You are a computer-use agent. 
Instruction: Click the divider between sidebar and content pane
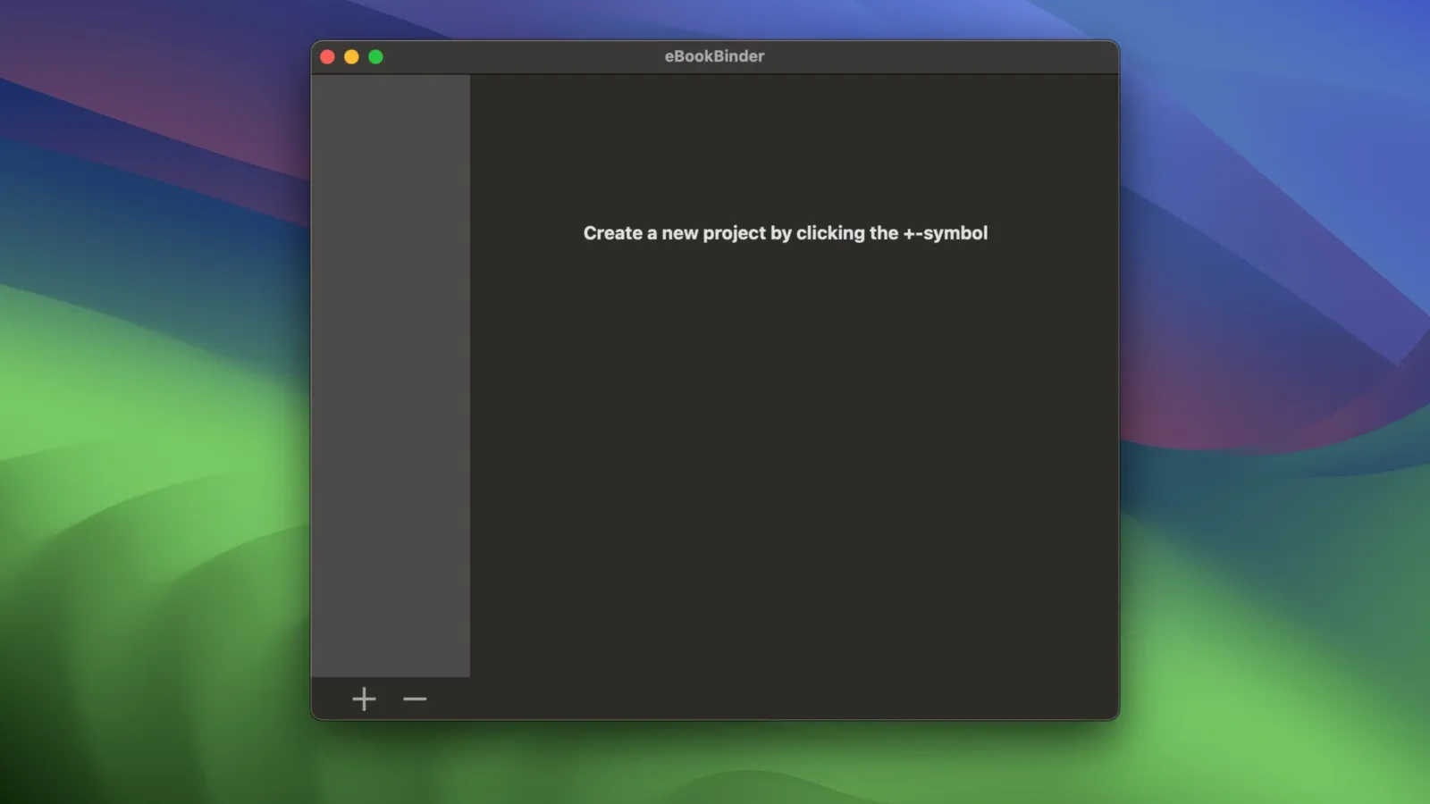[x=470, y=375]
